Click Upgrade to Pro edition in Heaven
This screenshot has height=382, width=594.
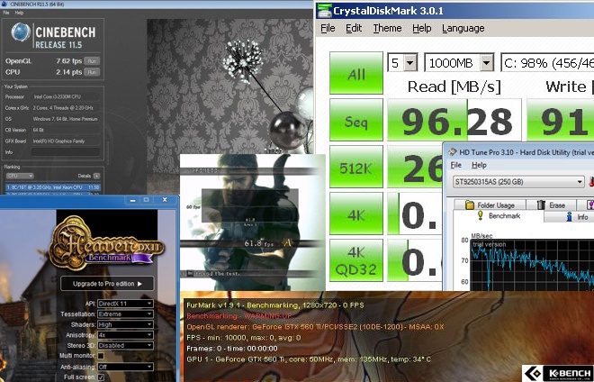click(107, 284)
